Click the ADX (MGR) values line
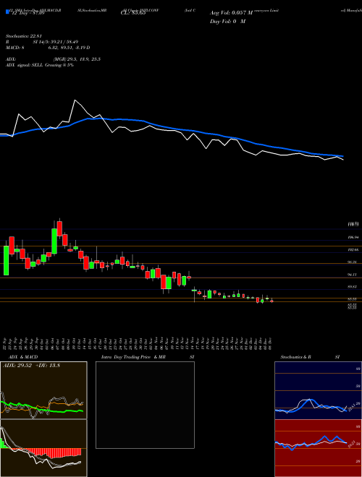This screenshot has width=362, height=477. (54, 59)
